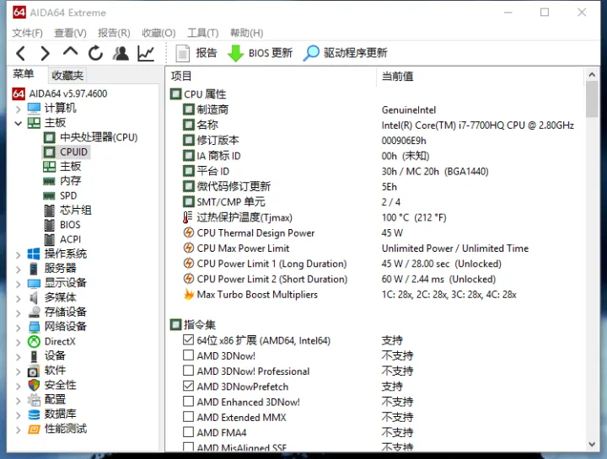
Task: Go back with the left arrow toolbar icon
Action: 21,53
